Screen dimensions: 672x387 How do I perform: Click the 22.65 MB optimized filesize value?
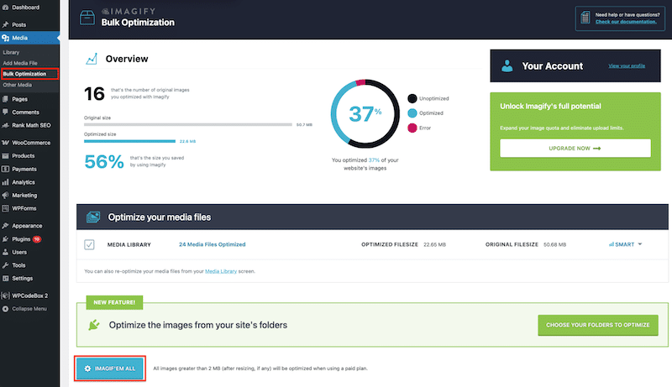[x=434, y=244]
